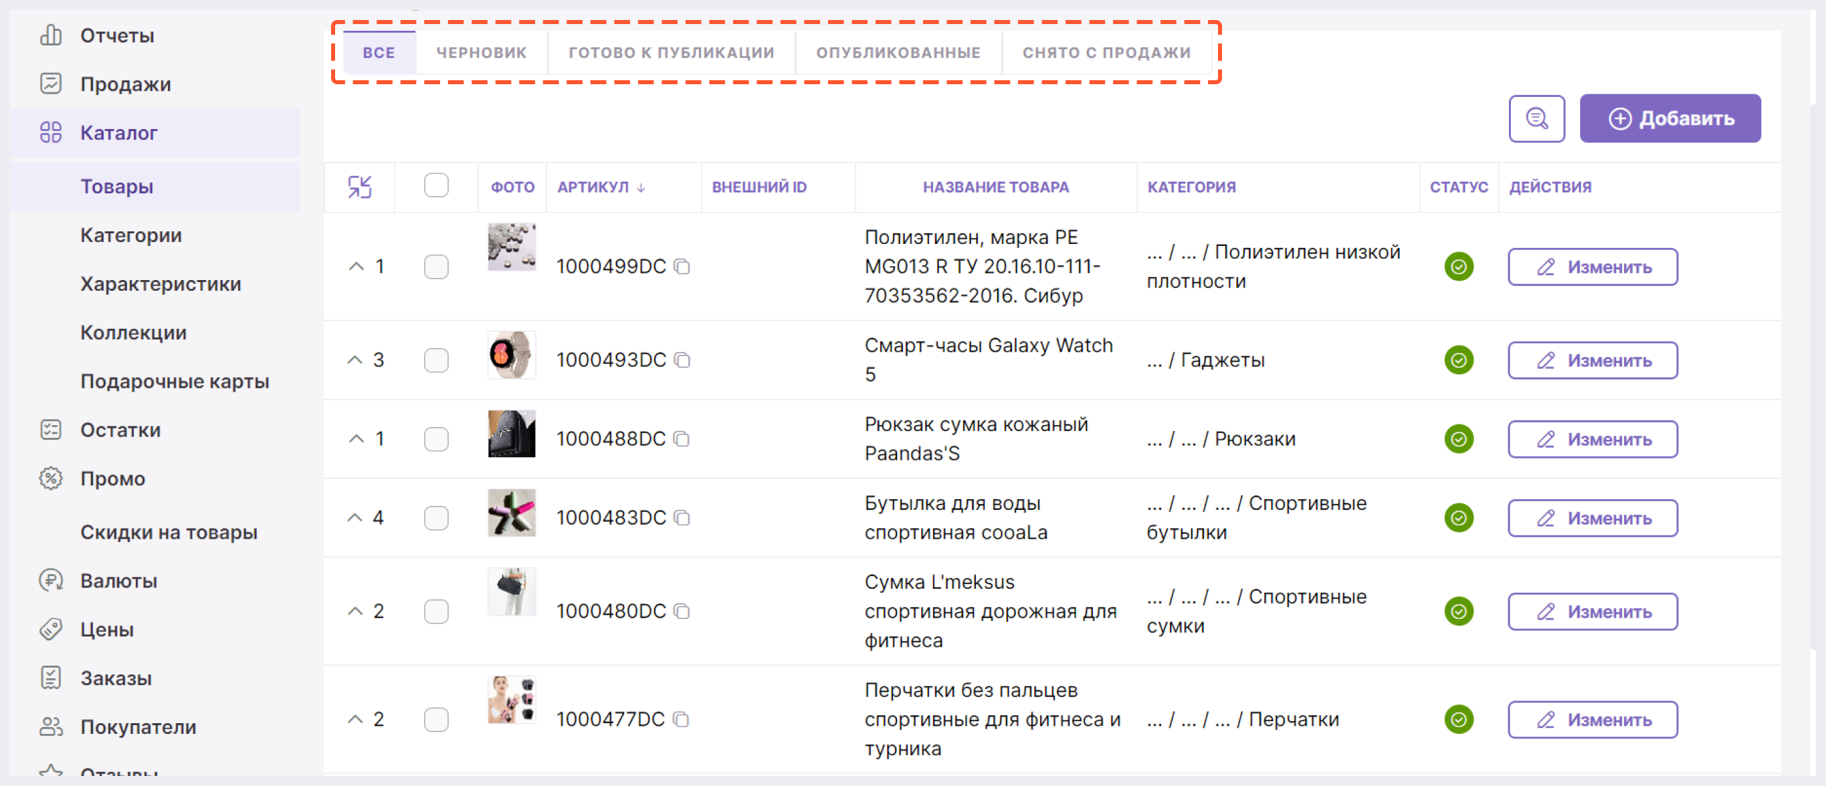
Task: Collapse variants of Перчатки row chevron
Action: 355,719
